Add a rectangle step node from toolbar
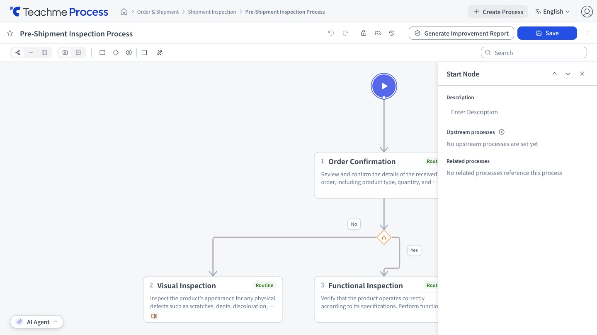The width and height of the screenshot is (597, 335). tap(102, 53)
